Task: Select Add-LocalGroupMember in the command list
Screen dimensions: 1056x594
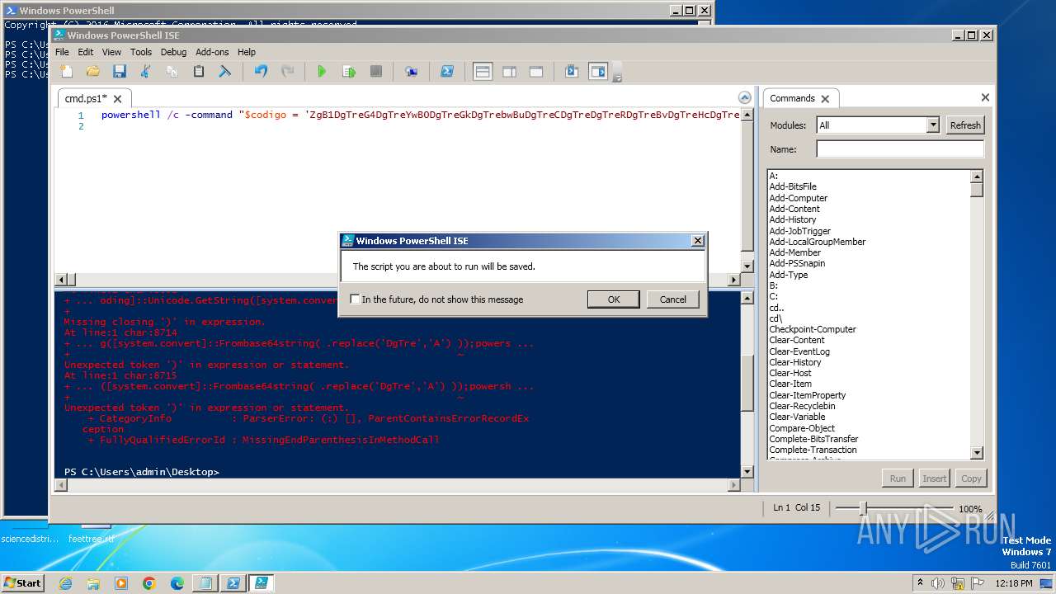Action: pyautogui.click(x=818, y=242)
